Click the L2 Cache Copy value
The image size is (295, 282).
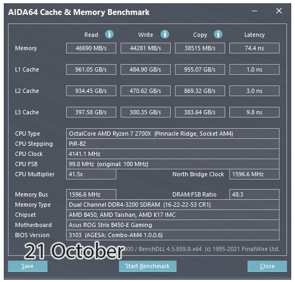pyautogui.click(x=200, y=91)
